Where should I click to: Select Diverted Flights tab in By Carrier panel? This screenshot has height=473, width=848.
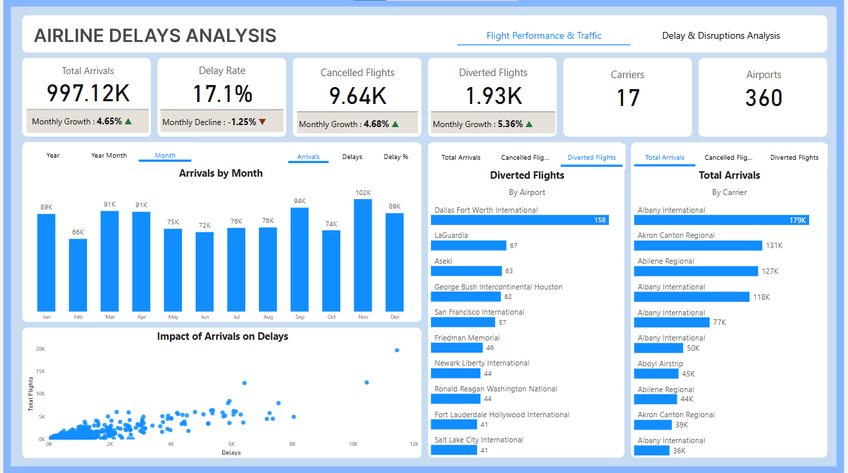coord(794,158)
